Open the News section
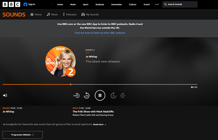 pyautogui.click(x=73, y=4)
